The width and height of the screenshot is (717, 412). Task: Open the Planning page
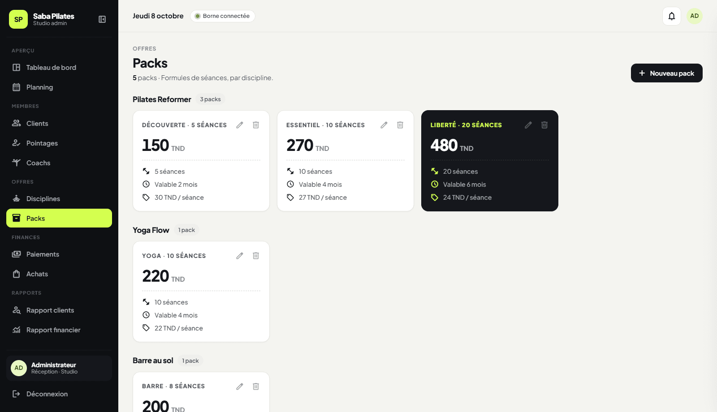pos(59,87)
